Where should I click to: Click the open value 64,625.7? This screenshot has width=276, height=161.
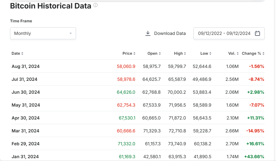152,79
